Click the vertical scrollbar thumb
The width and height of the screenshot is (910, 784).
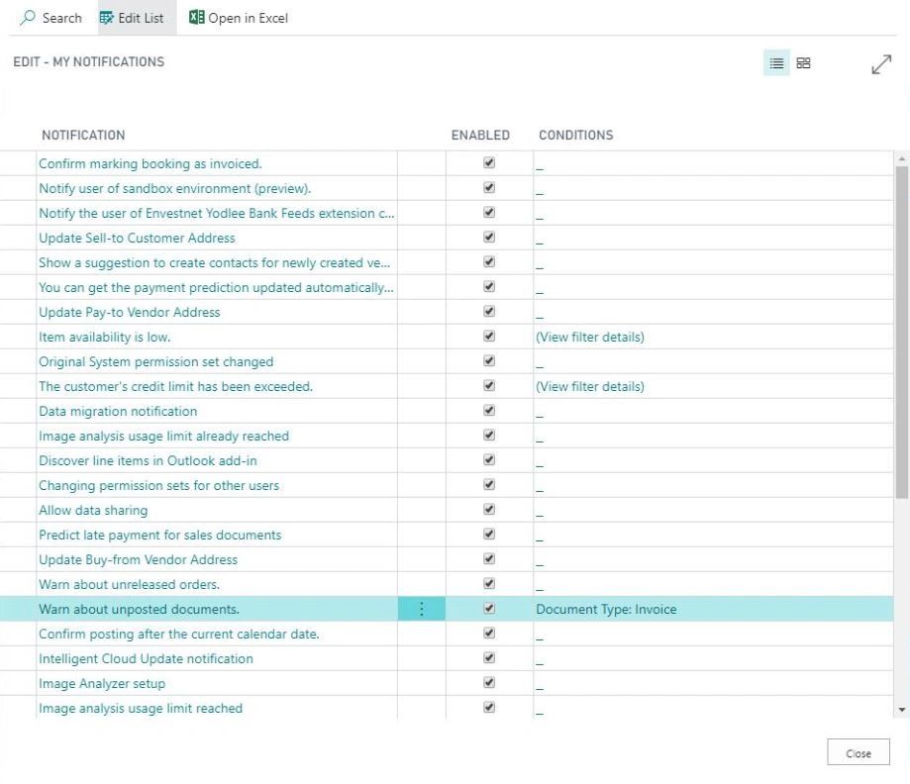point(902,332)
